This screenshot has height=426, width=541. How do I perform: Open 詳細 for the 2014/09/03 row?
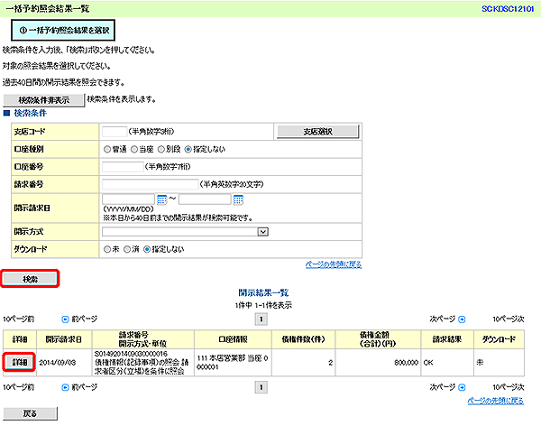pyautogui.click(x=19, y=362)
